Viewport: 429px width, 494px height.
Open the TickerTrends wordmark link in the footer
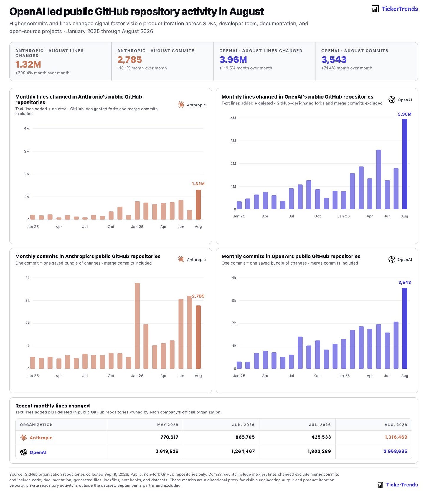(402, 485)
